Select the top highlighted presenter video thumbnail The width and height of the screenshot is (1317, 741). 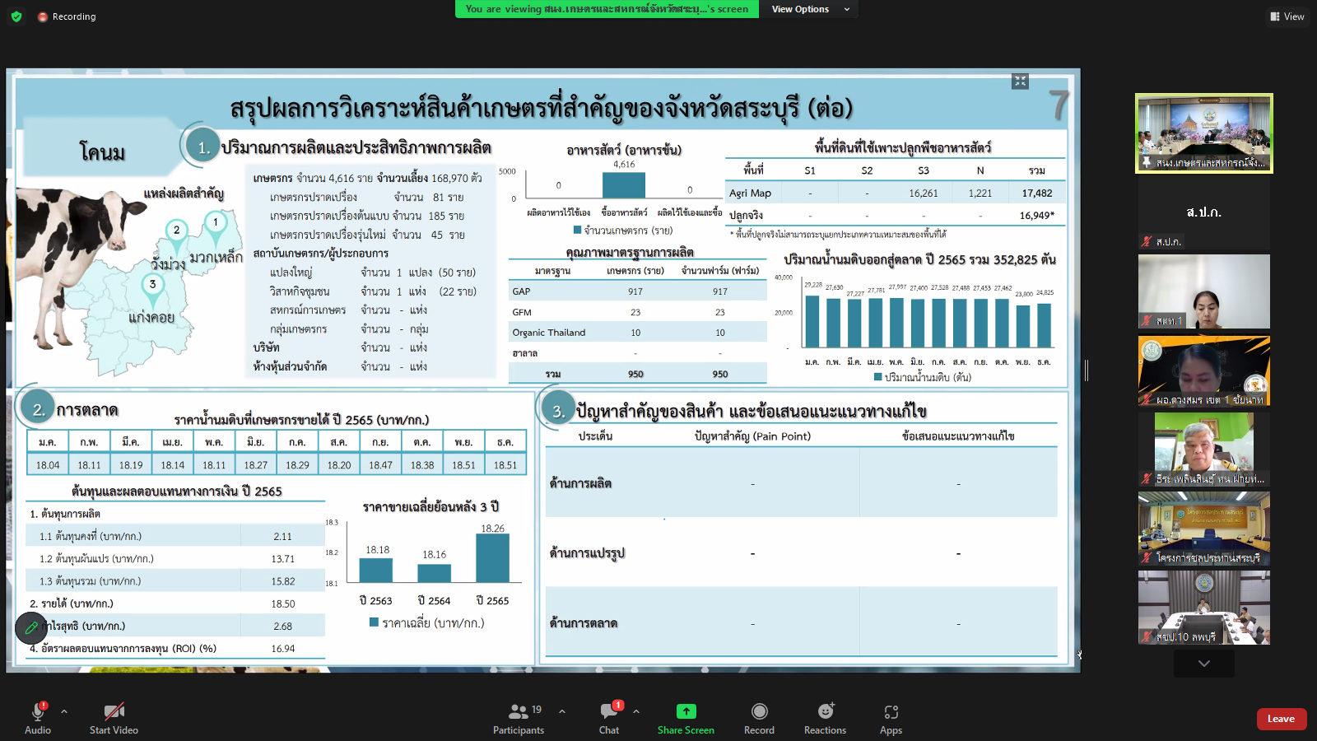point(1204,133)
